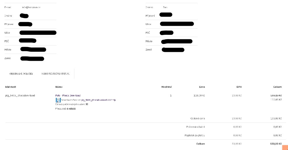Switch to the Nedávné změny statusu tab
288x150 pixels.
pyautogui.click(x=56, y=74)
